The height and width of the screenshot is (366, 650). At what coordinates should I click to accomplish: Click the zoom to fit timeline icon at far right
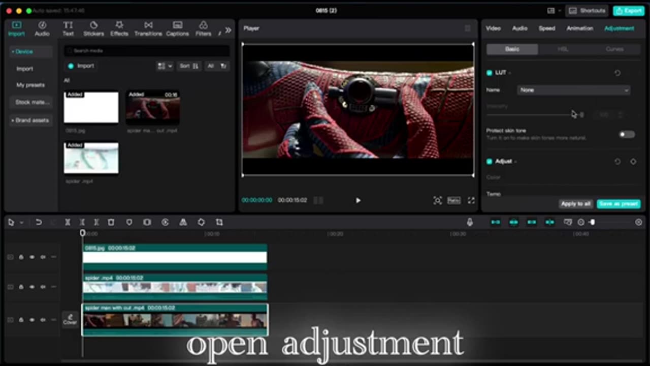tap(639, 222)
